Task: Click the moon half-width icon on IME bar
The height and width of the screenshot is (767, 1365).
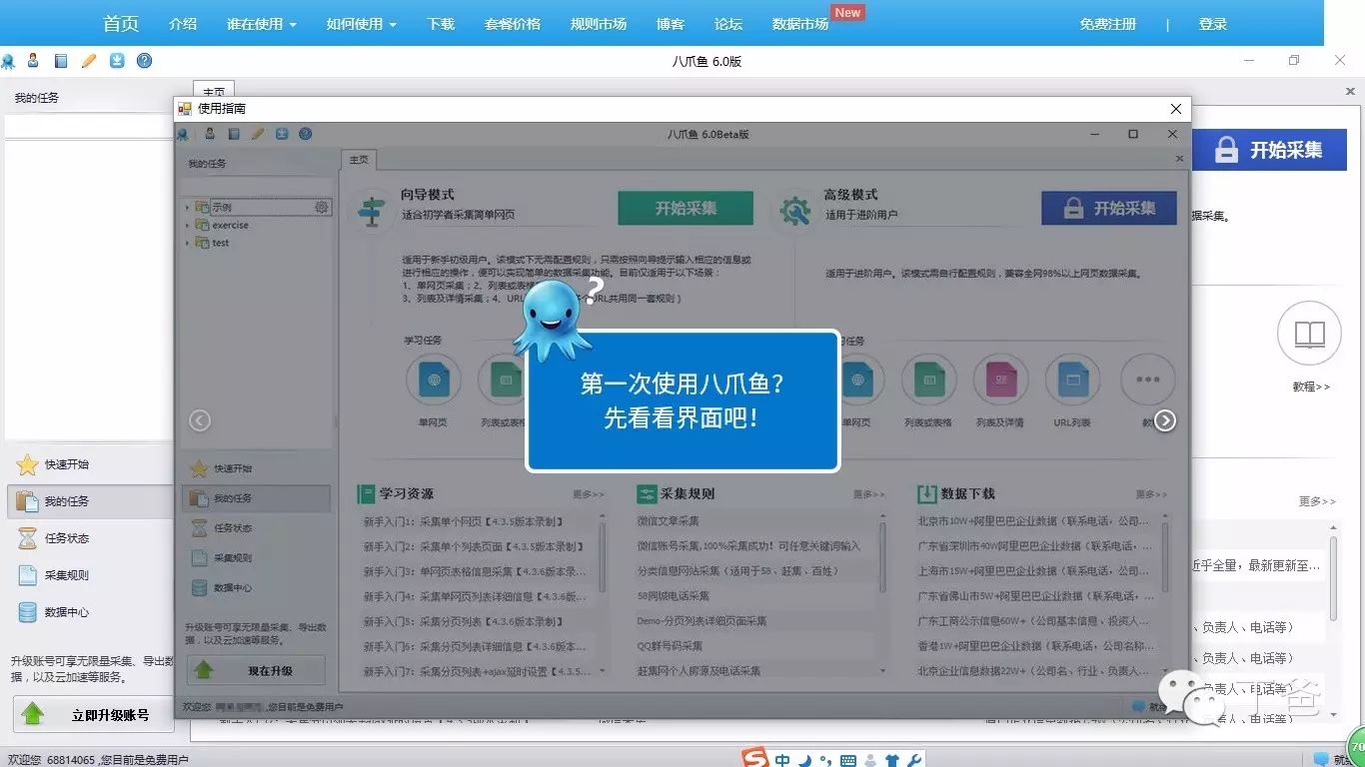Action: click(804, 760)
